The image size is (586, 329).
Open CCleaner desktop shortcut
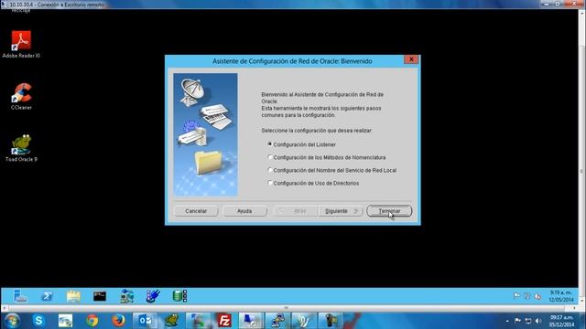point(21,96)
